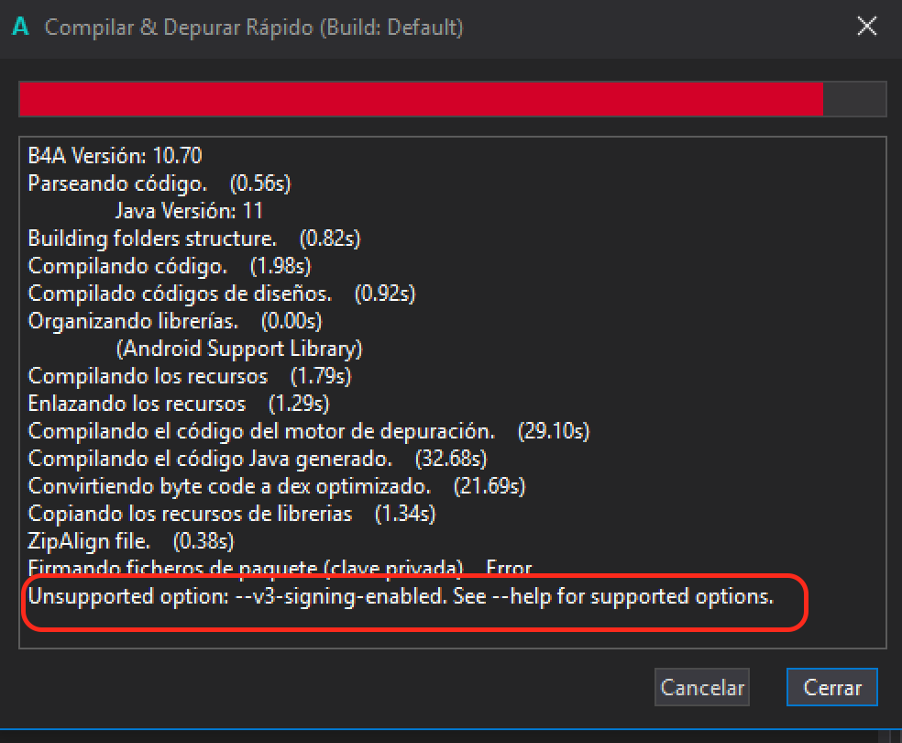Click the red progress bar

click(x=422, y=98)
